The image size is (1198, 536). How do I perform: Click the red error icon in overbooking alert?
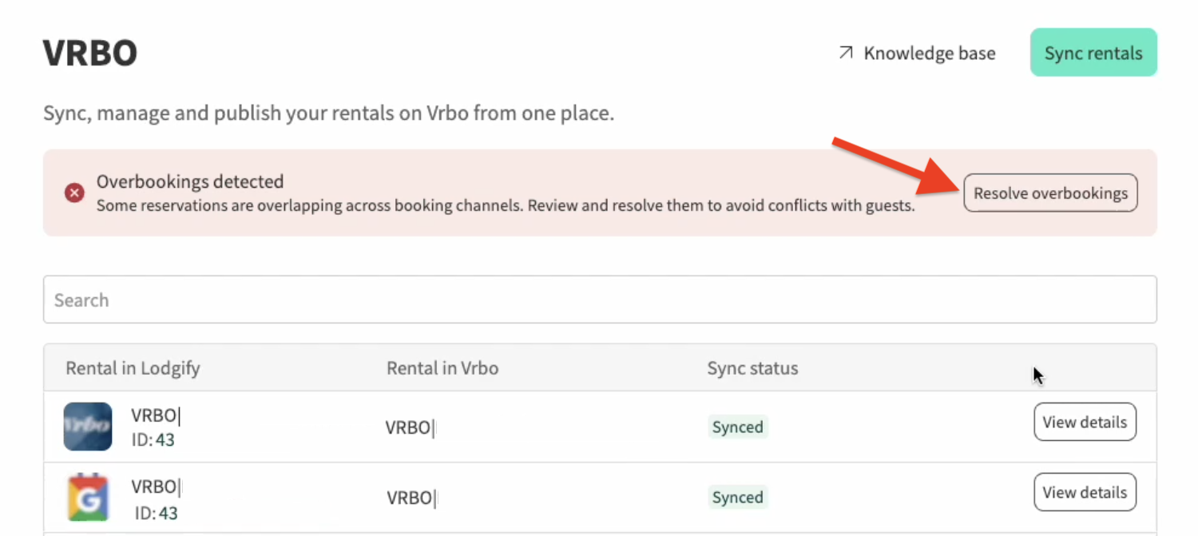pos(74,193)
